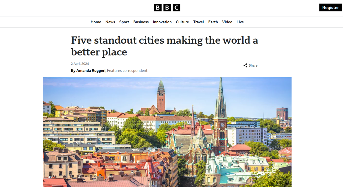Image resolution: width=343 pixels, height=187 pixels.
Task: Click the BBC logo
Action: click(167, 7)
